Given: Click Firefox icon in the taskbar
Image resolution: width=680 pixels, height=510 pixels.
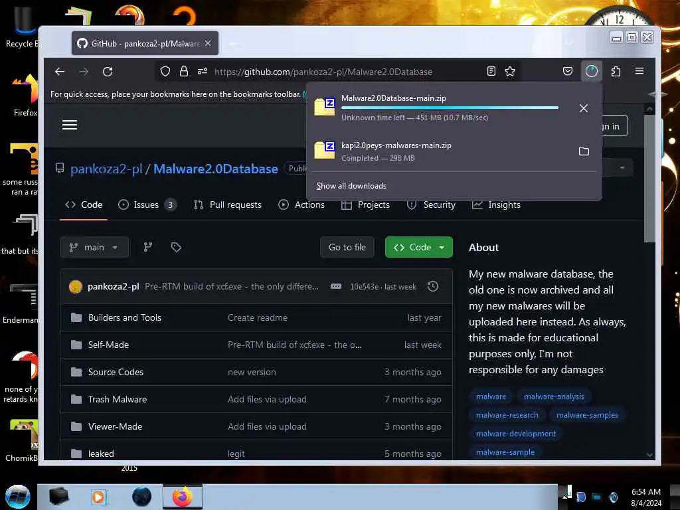Looking at the screenshot, I should pyautogui.click(x=183, y=497).
